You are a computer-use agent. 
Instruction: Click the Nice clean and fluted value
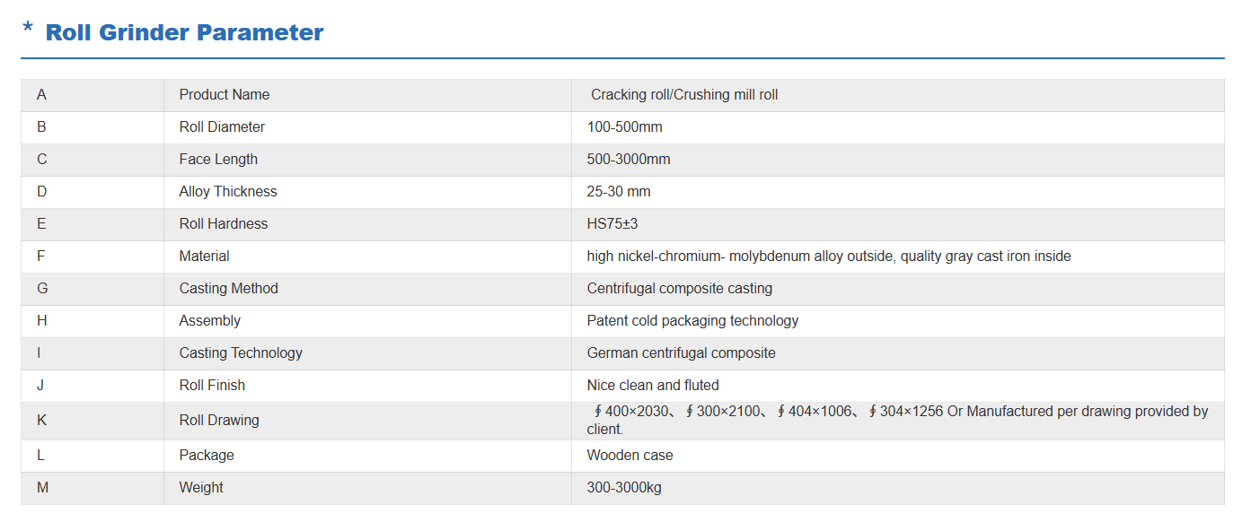point(653,386)
